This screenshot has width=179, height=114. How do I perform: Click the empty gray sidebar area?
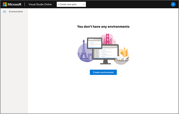(x=14, y=63)
